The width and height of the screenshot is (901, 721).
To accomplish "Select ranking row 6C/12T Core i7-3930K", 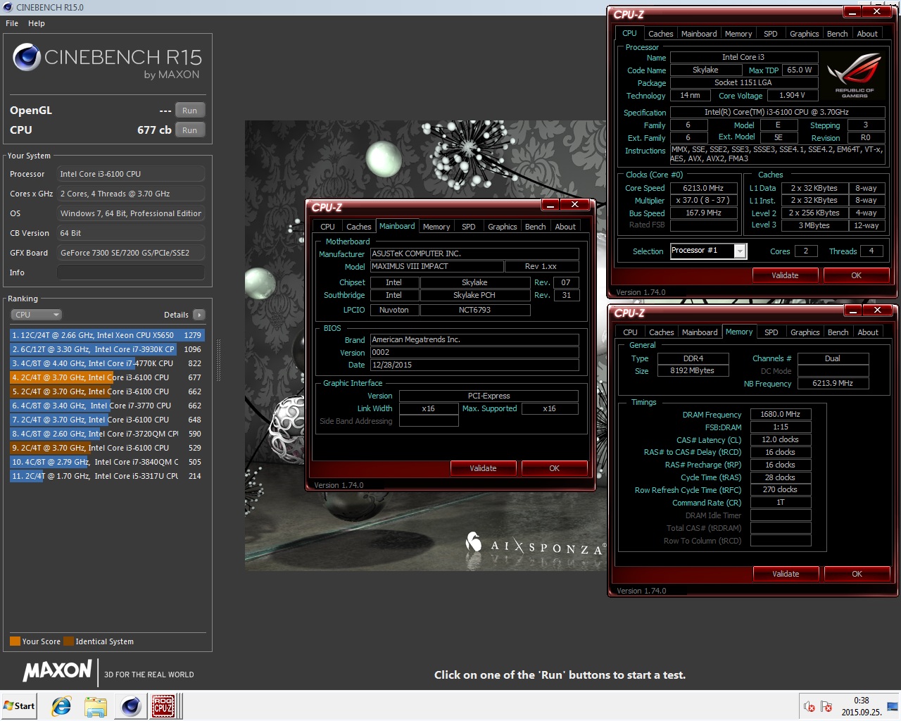I will pos(107,349).
